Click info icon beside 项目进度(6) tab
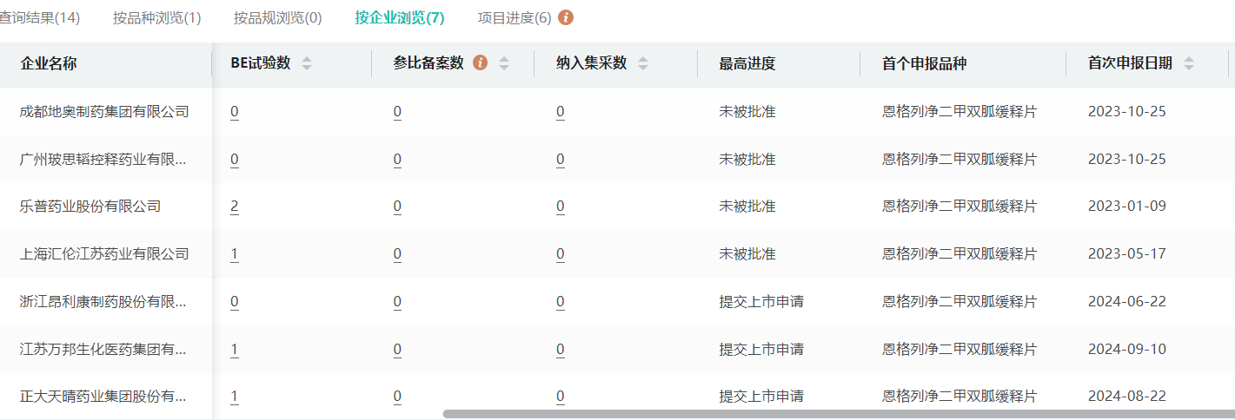The height and width of the screenshot is (420, 1235). click(x=566, y=17)
